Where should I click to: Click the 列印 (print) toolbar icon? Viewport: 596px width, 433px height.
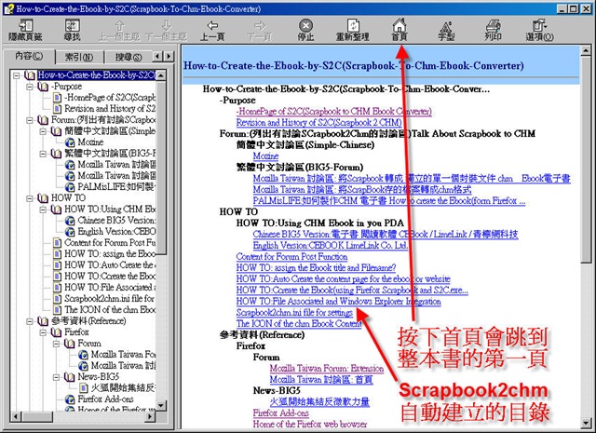point(493,26)
